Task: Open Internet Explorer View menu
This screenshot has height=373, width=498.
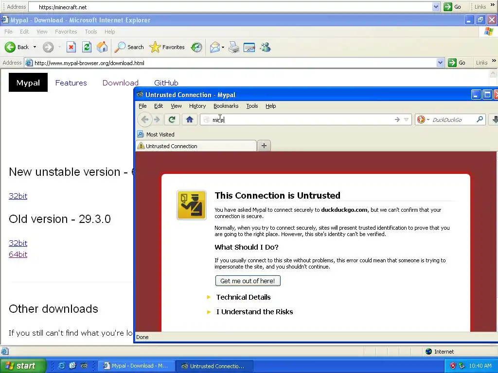Action: pos(42,32)
